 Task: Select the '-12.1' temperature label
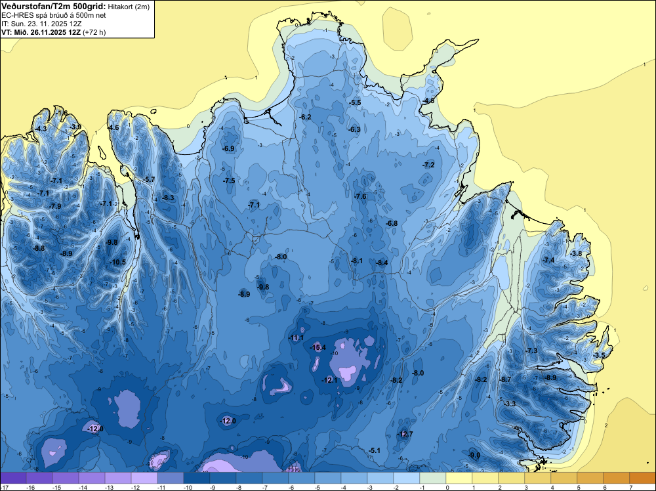(x=329, y=380)
